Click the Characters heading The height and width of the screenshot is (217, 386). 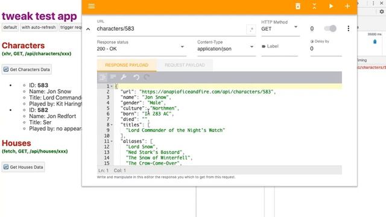point(23,46)
